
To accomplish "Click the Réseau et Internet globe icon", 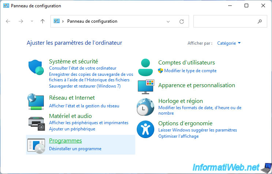I will pyautogui.click(x=36, y=102).
